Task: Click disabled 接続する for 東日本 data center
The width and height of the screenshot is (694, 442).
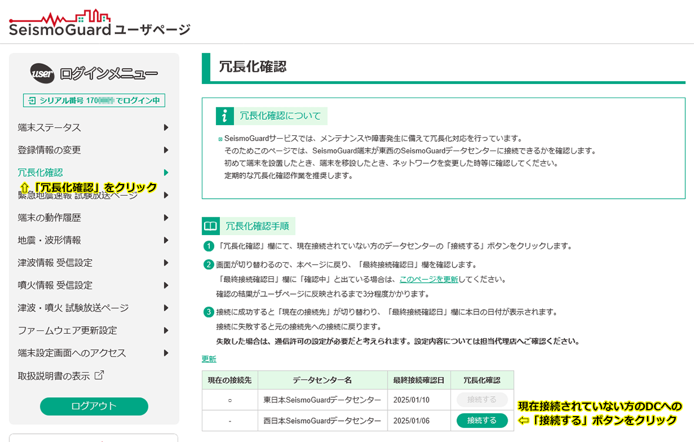Action: coord(482,400)
